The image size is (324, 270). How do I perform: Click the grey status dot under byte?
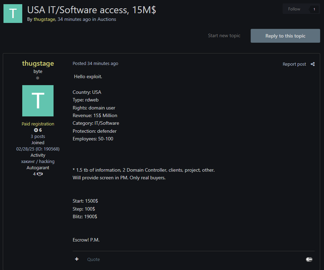tap(38, 78)
